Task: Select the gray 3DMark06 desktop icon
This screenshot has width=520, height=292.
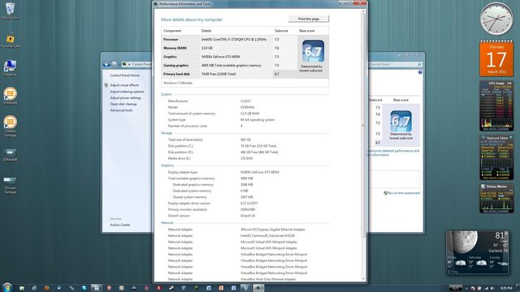Action: 10,154
